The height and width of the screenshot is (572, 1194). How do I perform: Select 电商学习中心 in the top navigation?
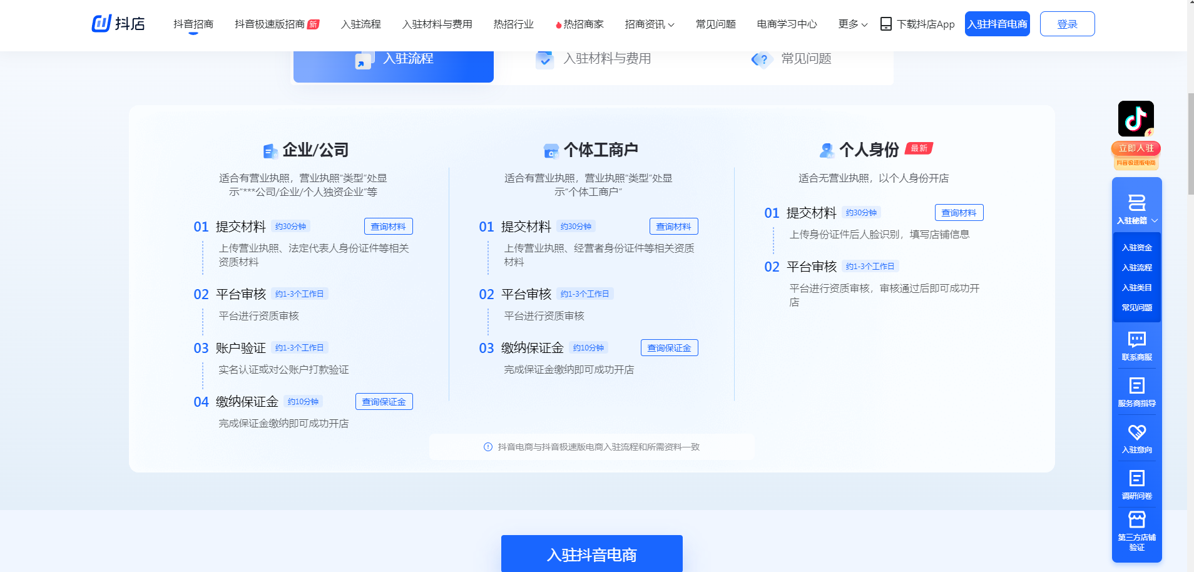click(787, 24)
